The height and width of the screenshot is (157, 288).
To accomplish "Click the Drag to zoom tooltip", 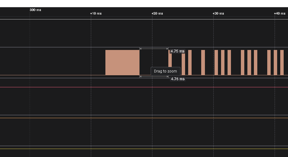I will 165,71.
